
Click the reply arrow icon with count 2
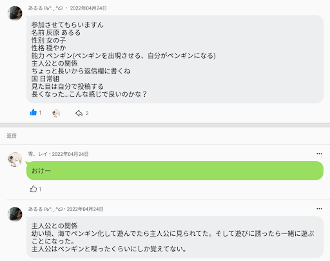click(x=79, y=113)
